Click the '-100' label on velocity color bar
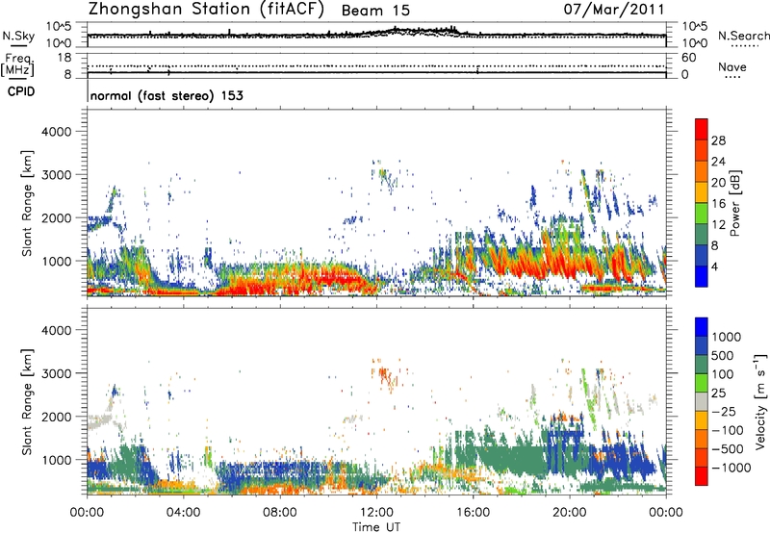 point(727,430)
